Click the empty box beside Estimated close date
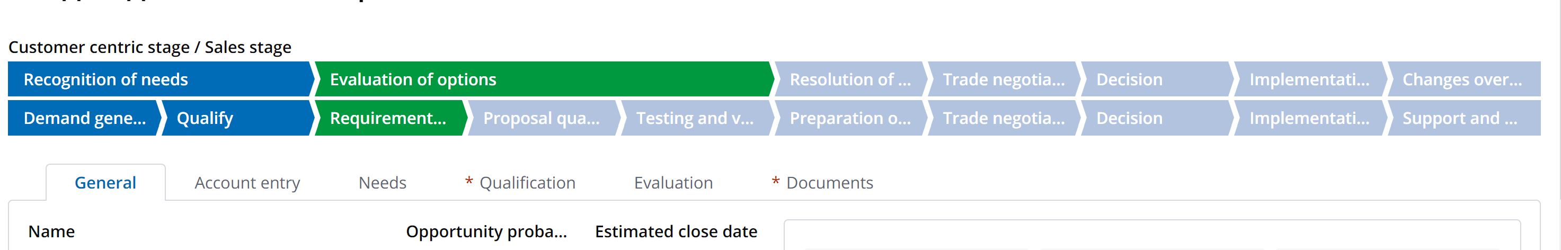Image resolution: width=1561 pixels, height=250 pixels. point(1151,235)
